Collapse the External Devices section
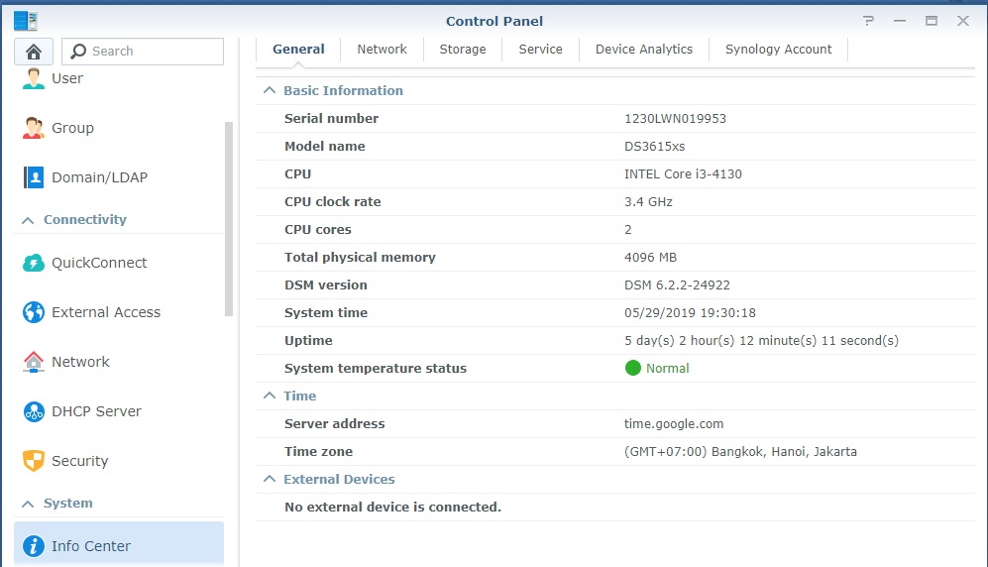This screenshot has width=988, height=567. click(270, 479)
